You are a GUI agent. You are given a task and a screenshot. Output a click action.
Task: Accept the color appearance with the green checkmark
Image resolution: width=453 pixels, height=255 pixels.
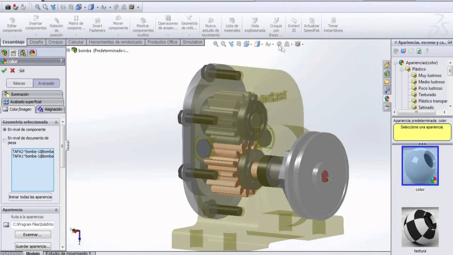(x=4, y=70)
